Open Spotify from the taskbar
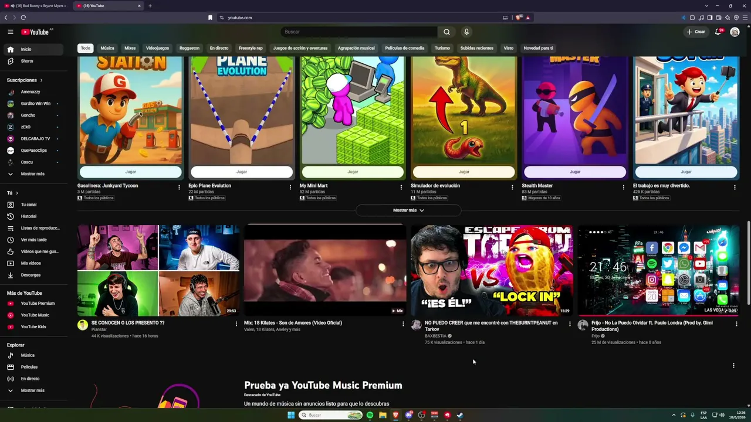This screenshot has height=422, width=751. [x=370, y=415]
